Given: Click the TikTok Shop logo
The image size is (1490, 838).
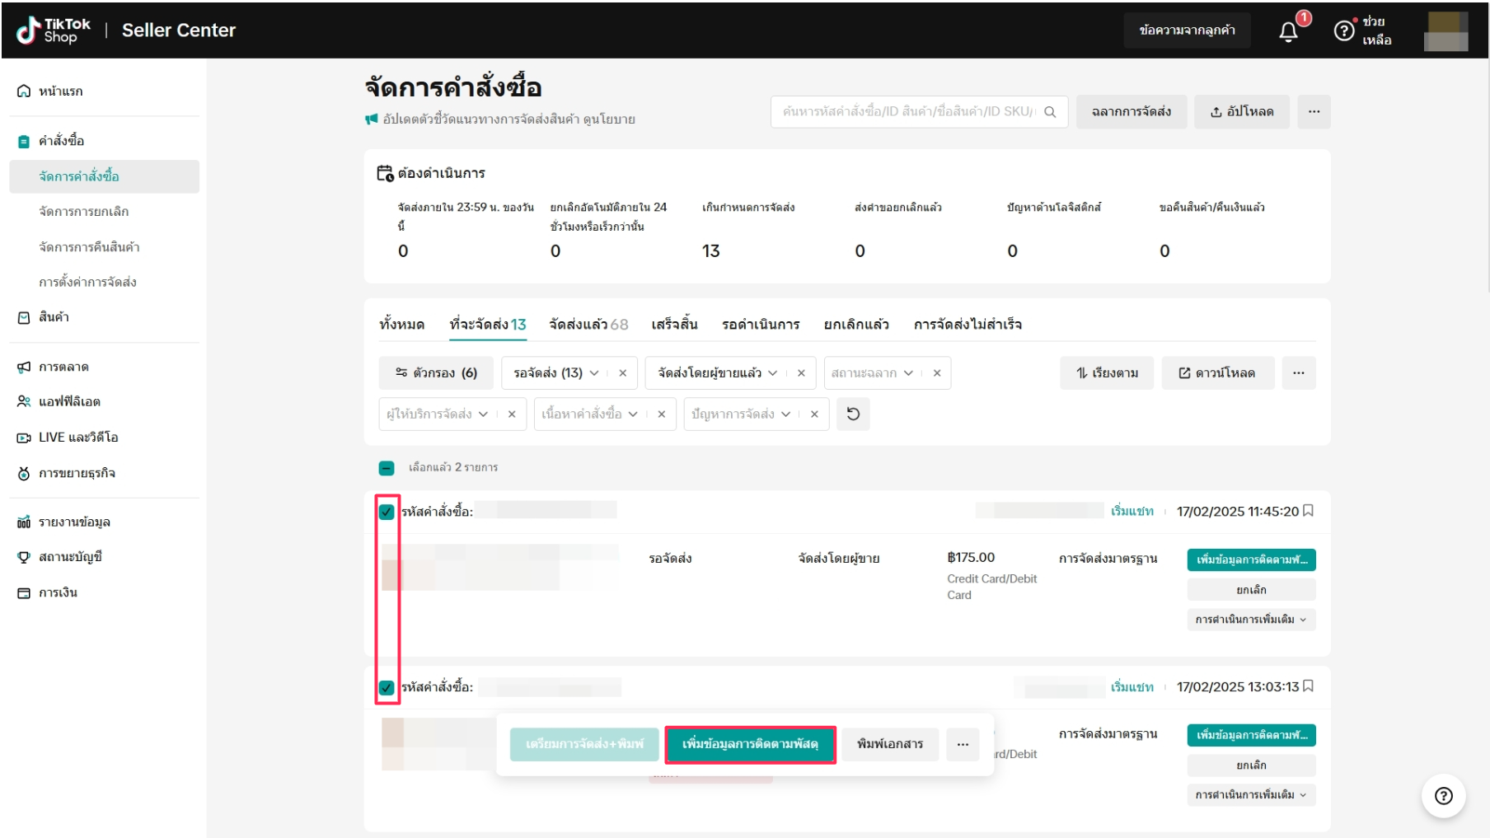Looking at the screenshot, I should [54, 30].
